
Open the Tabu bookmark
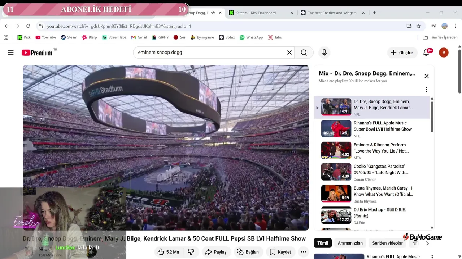pyautogui.click(x=275, y=37)
